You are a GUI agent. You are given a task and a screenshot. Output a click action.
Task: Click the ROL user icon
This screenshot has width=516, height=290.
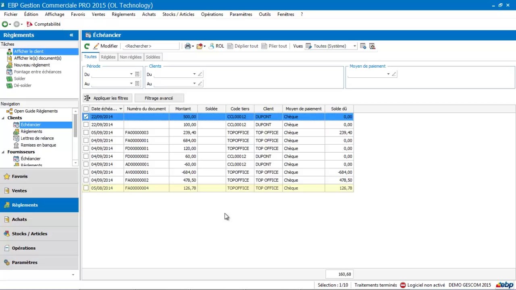coord(211,46)
